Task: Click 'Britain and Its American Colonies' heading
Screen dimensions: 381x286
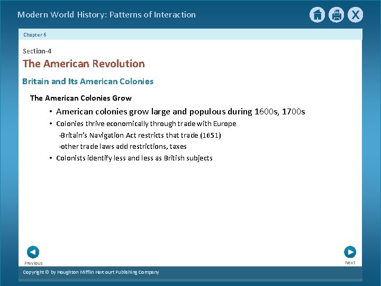Action: [x=88, y=81]
